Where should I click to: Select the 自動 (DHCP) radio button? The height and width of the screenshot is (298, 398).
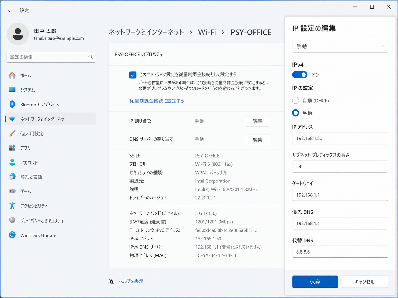click(296, 100)
